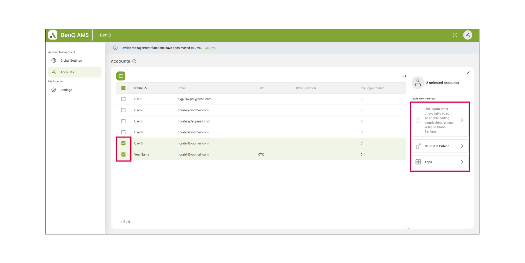Check the User2 row checkbox
Screen dimensions: 525x263
(124, 110)
